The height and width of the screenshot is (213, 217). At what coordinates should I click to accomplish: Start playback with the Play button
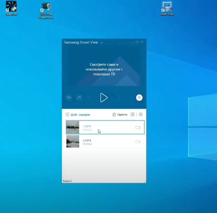[x=104, y=97]
